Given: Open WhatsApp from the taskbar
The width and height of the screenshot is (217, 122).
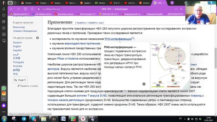Looking at the screenshot, I should pyautogui.click(x=73, y=119).
